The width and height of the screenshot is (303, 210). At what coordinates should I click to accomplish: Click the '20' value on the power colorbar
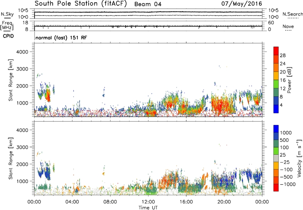click(x=283, y=72)
